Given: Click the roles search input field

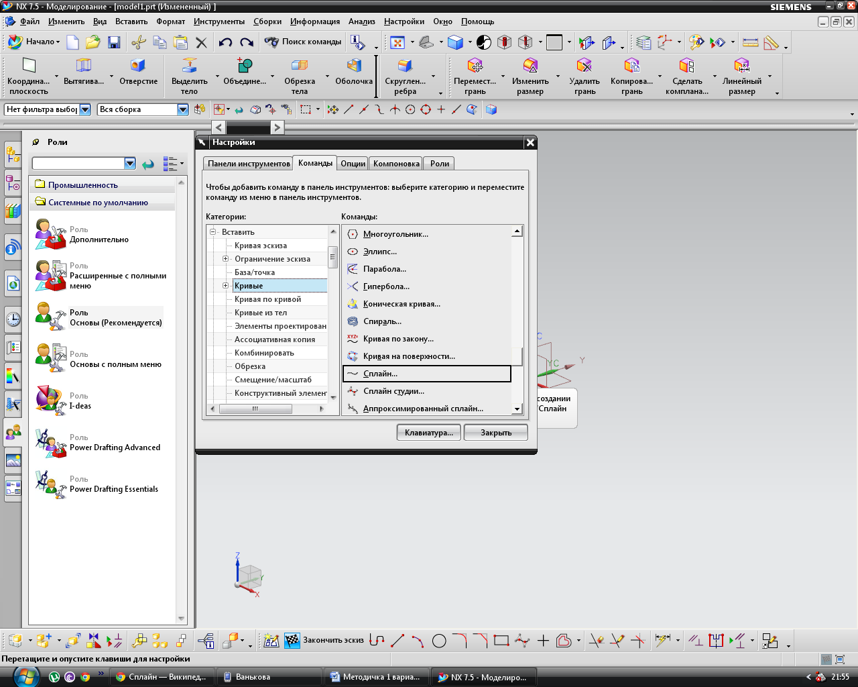Looking at the screenshot, I should coord(78,163).
